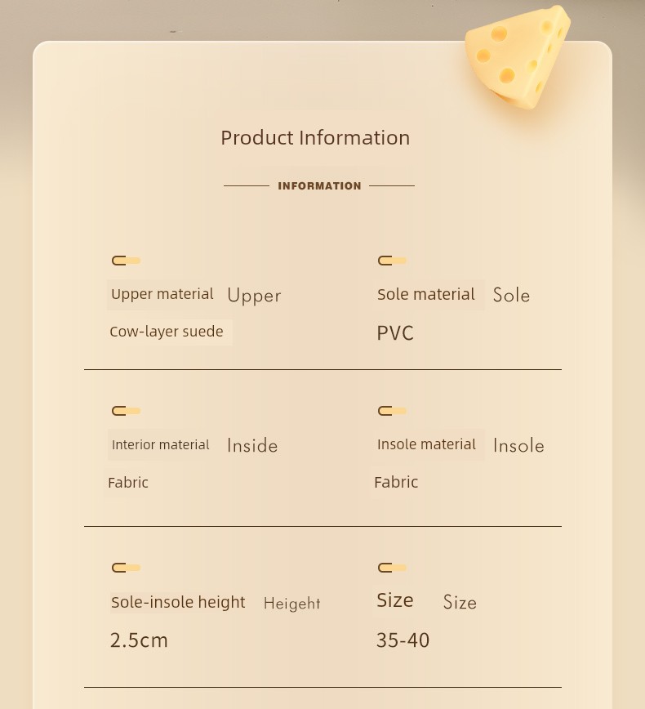Click the PVC value text
This screenshot has height=709, width=645.
395,333
